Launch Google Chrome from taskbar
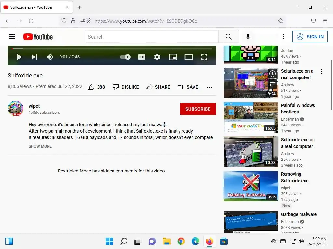Screen dimensions: 333x249 [181, 241]
